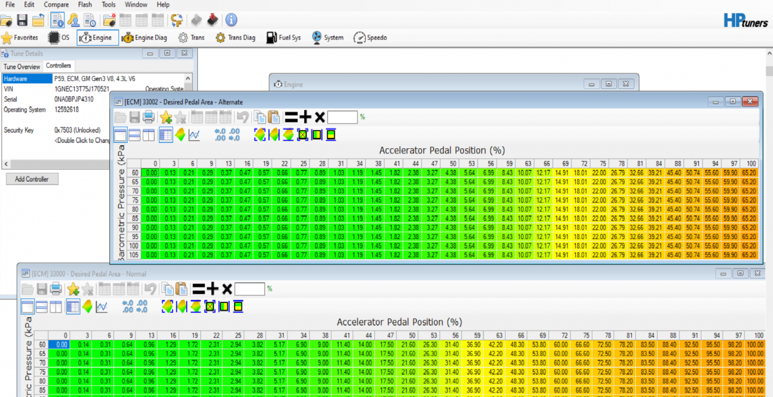Click multiply icon in Alternate window
This screenshot has width=773, height=397.
click(x=320, y=117)
